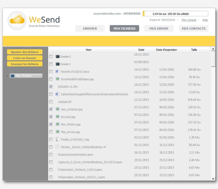Image resolution: width=218 pixels, height=189 pixels.
Task: Open the Mon compte link
Action: (189, 20)
